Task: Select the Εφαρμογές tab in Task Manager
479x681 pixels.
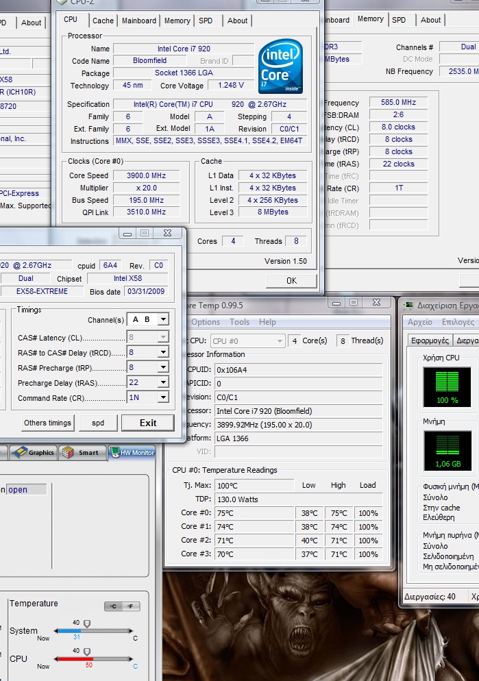Action: (430, 340)
